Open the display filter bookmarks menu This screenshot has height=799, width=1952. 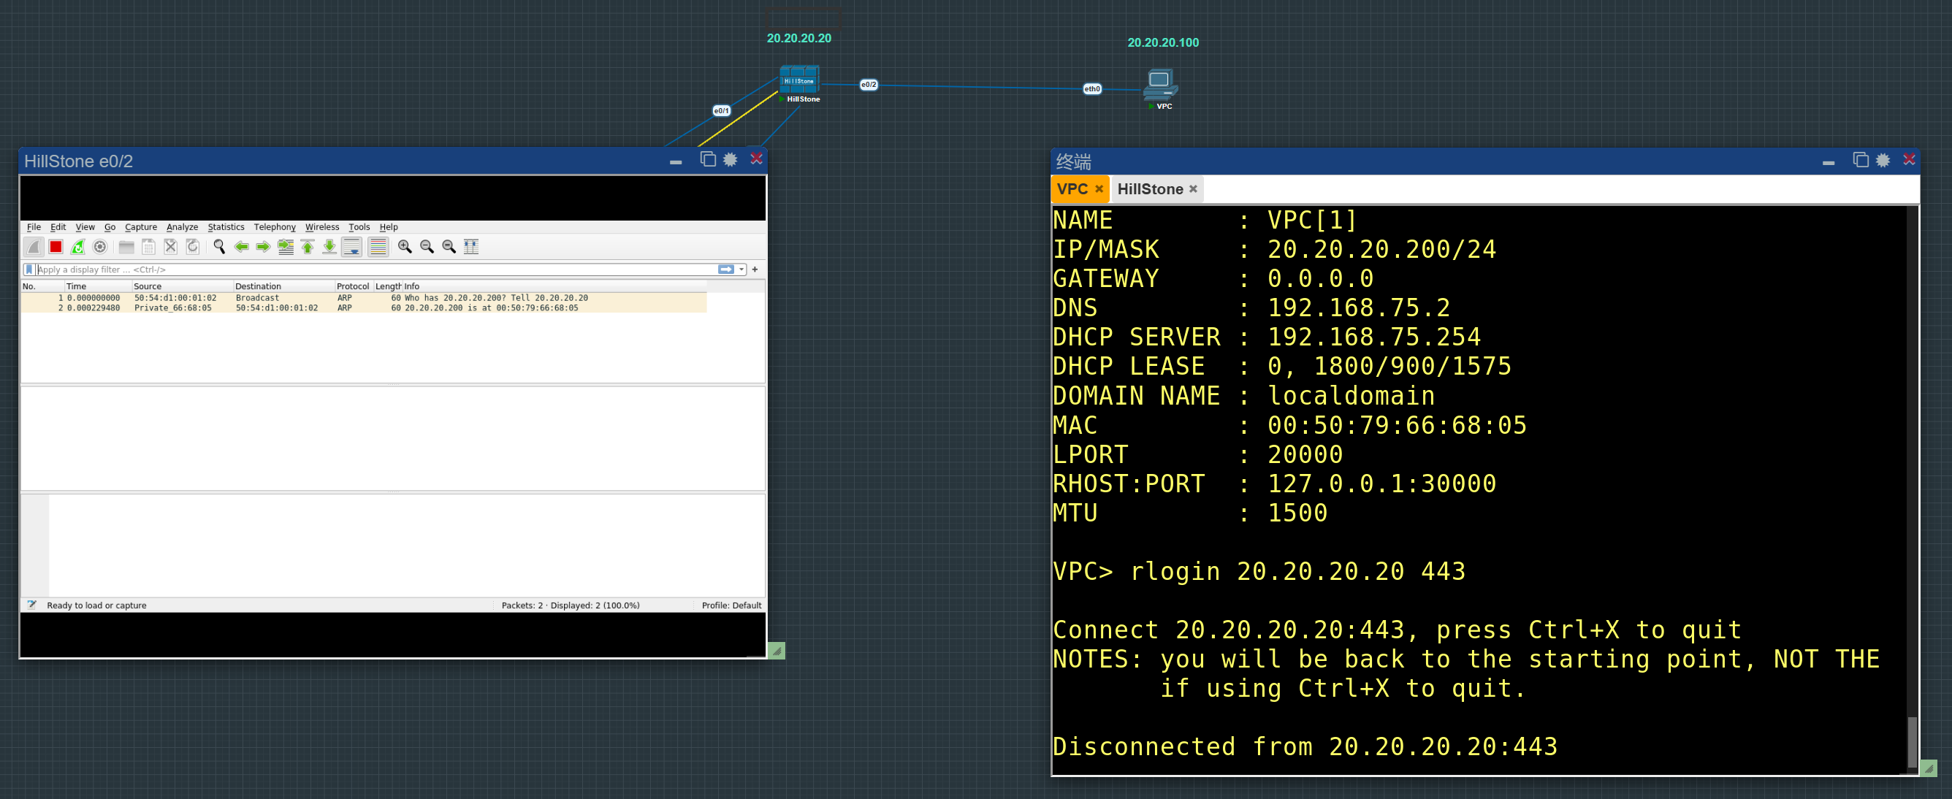click(28, 269)
